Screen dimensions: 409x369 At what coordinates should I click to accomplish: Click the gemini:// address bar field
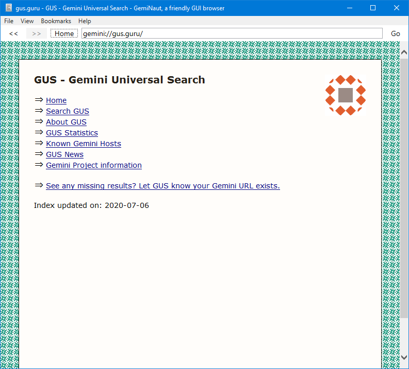(x=232, y=33)
